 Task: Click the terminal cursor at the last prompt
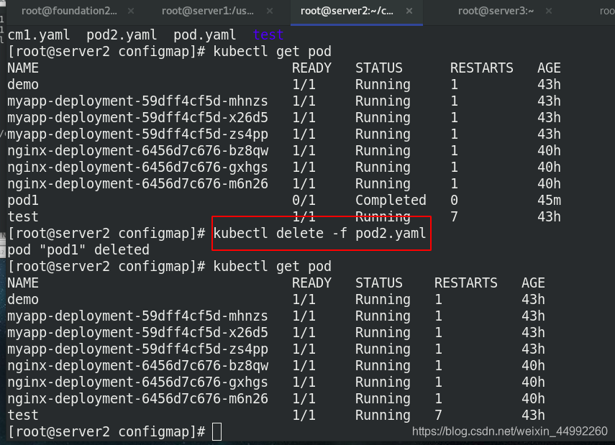pyautogui.click(x=217, y=431)
